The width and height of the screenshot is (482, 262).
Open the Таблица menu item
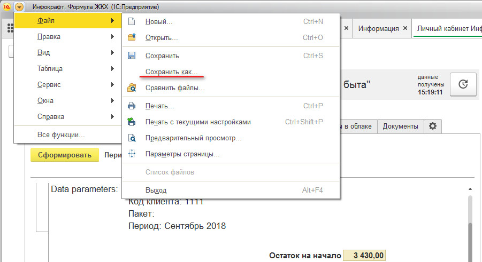[x=68, y=68]
